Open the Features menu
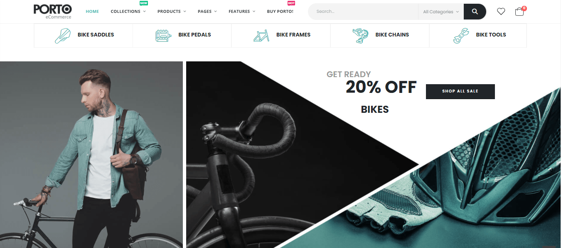Viewport: 561px width, 248px height. point(242,11)
